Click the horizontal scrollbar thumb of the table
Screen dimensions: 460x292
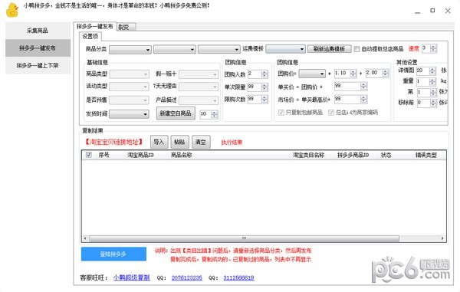[244, 238]
